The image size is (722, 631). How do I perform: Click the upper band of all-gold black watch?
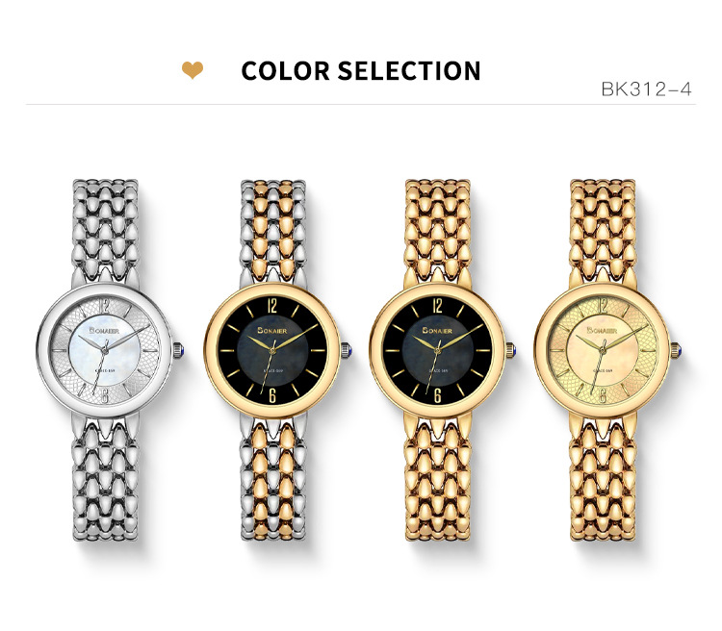click(x=438, y=230)
